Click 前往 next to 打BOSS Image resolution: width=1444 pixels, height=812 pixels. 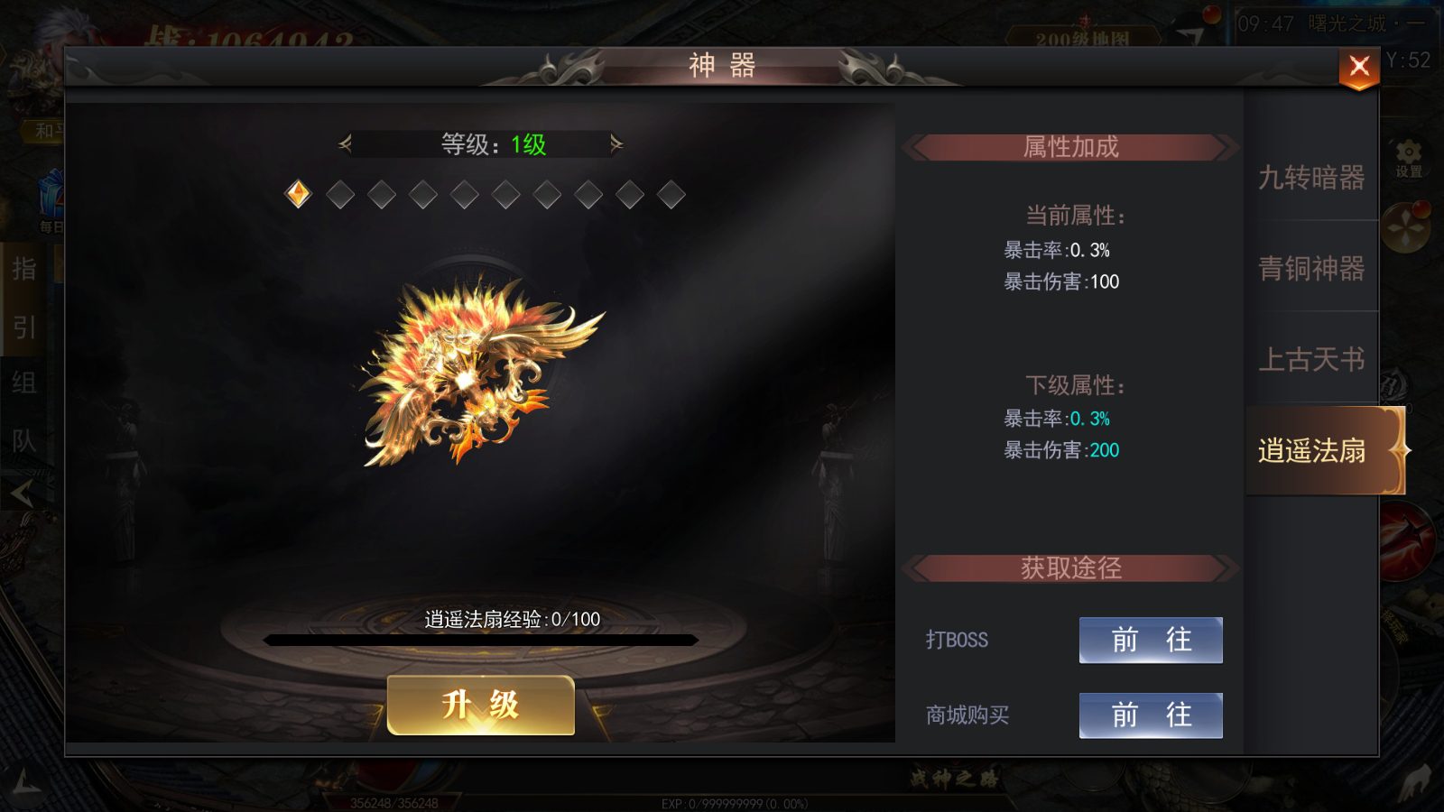(1151, 640)
